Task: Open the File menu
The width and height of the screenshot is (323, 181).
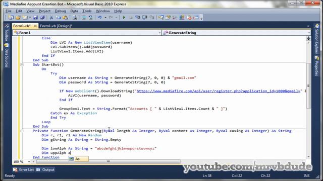Action: coord(9,11)
